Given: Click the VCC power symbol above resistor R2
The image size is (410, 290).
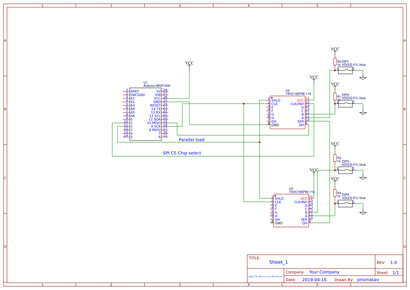Looking at the screenshot, I should coord(335,49).
